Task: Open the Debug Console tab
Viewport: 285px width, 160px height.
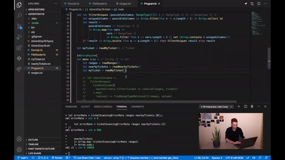Action: click(x=103, y=107)
